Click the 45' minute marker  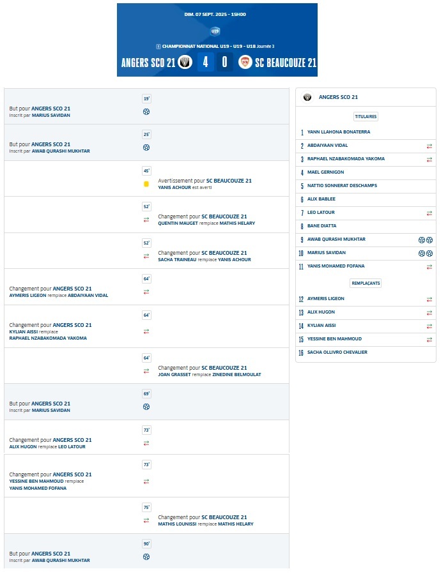click(x=146, y=171)
